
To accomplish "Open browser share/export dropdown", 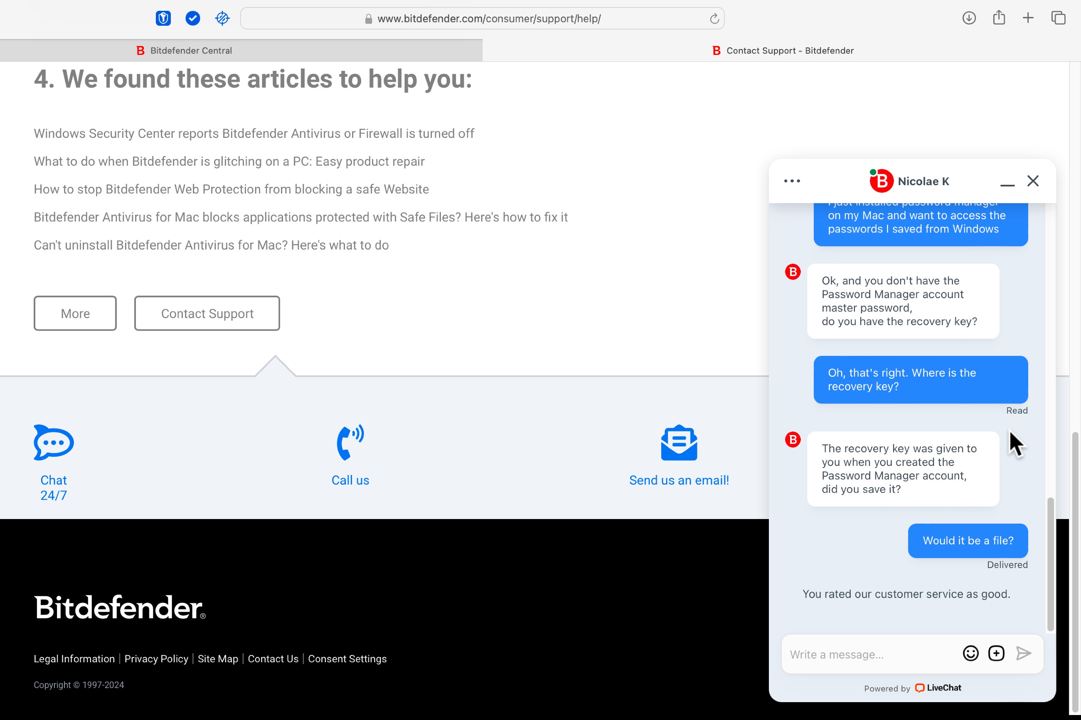I will [x=998, y=18].
